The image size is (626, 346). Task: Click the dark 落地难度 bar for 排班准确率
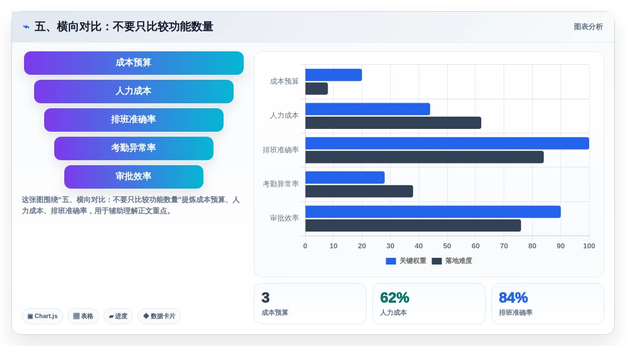[424, 157]
